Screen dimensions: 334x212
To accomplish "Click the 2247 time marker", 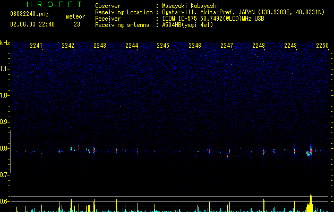I will coord(227,46).
